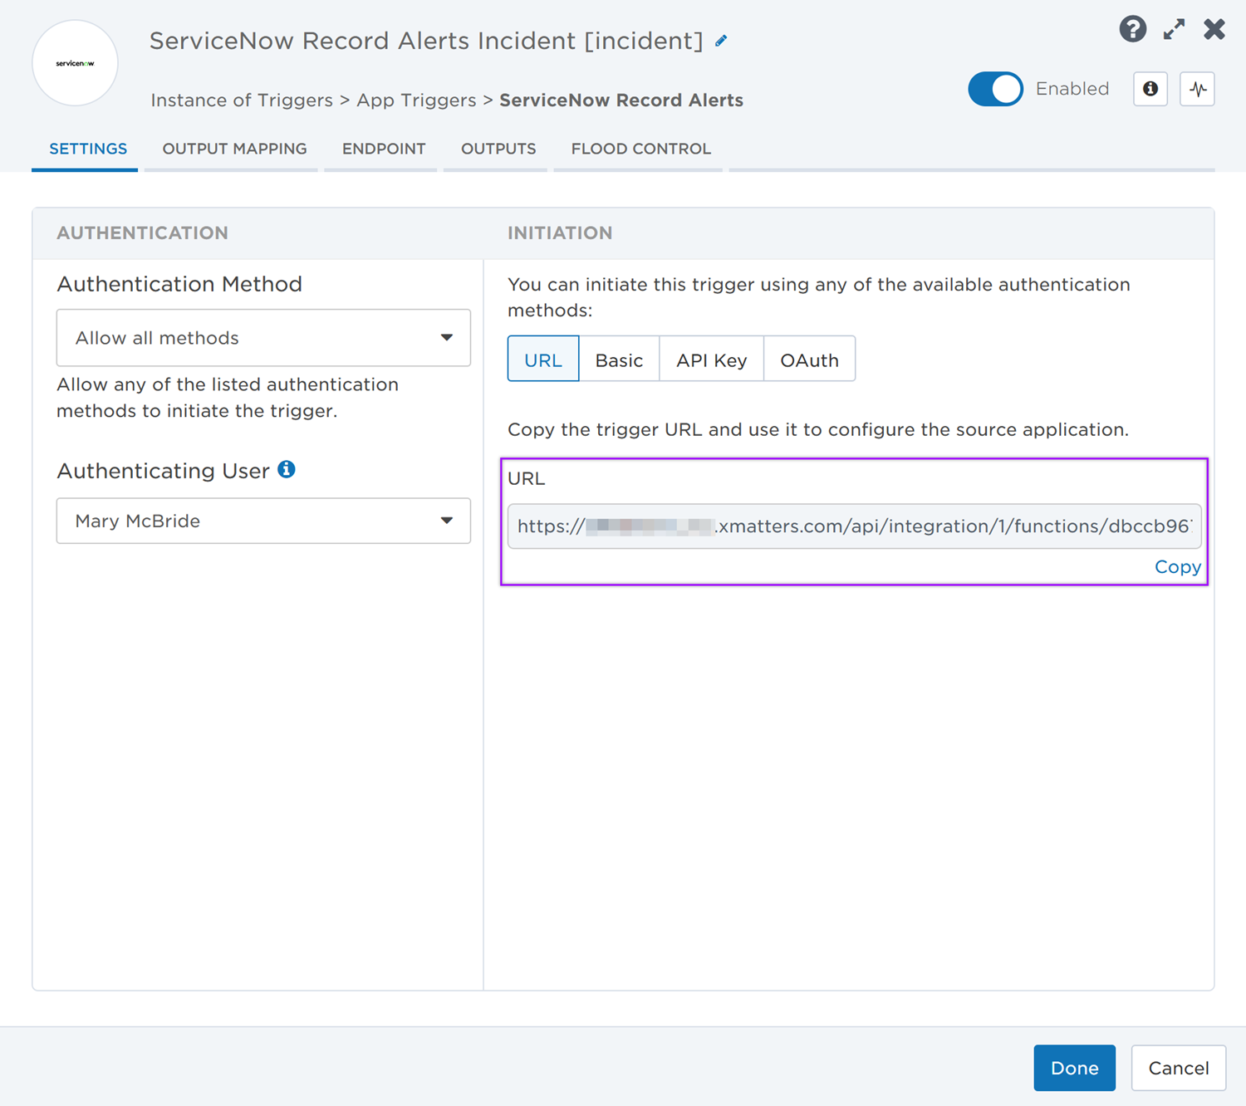
Task: Click the INITIATION section heading
Action: coord(560,233)
